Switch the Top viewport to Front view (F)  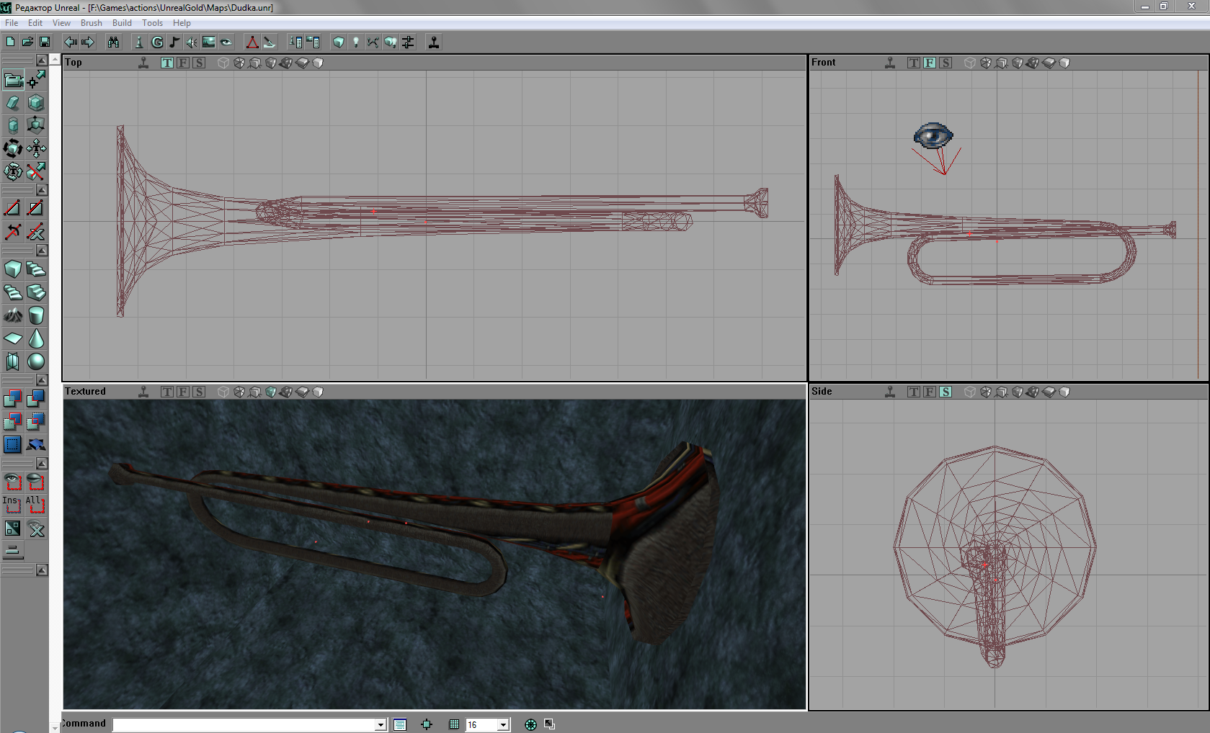(x=183, y=63)
